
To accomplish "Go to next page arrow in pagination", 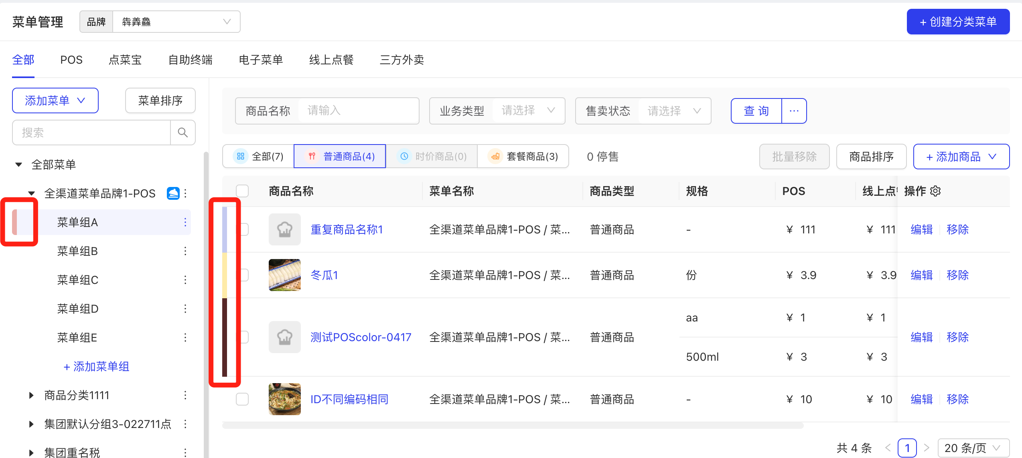I will tap(927, 448).
